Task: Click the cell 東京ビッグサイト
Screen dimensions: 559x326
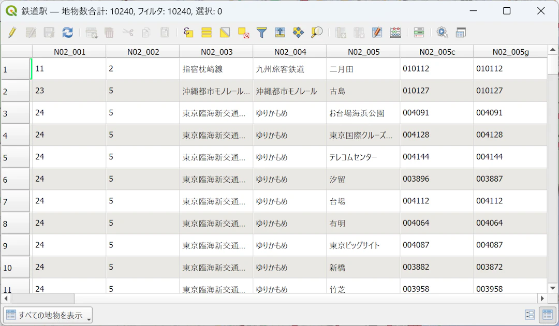Action: (x=363, y=245)
